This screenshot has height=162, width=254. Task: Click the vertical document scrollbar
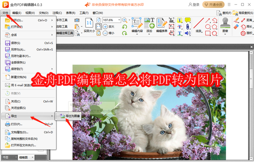(251, 105)
